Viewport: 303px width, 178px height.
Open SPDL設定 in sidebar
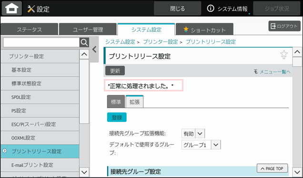pos(40,97)
